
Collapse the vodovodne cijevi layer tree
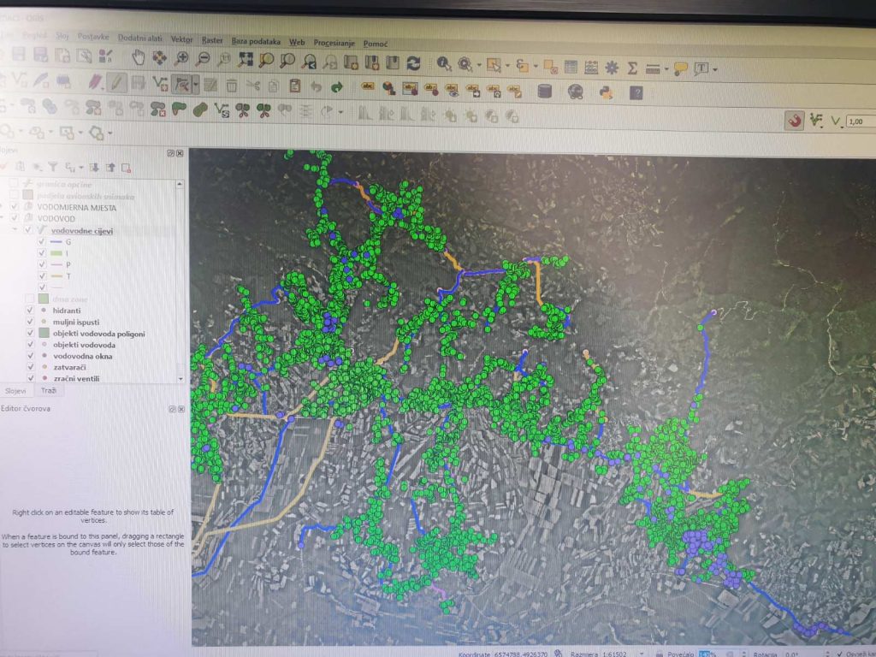14,229
